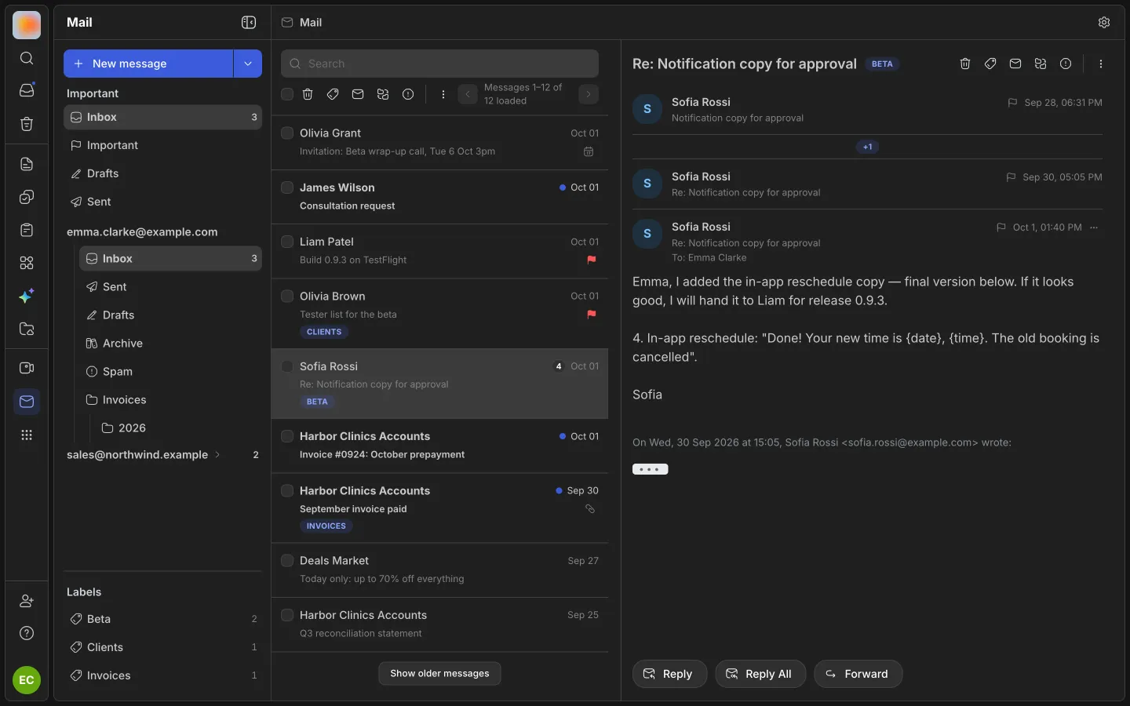
Task: Tick the Deals Market message checkbox
Action: click(x=287, y=561)
